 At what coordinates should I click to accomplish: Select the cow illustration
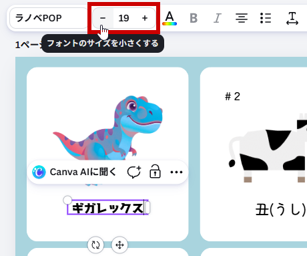click(268, 148)
